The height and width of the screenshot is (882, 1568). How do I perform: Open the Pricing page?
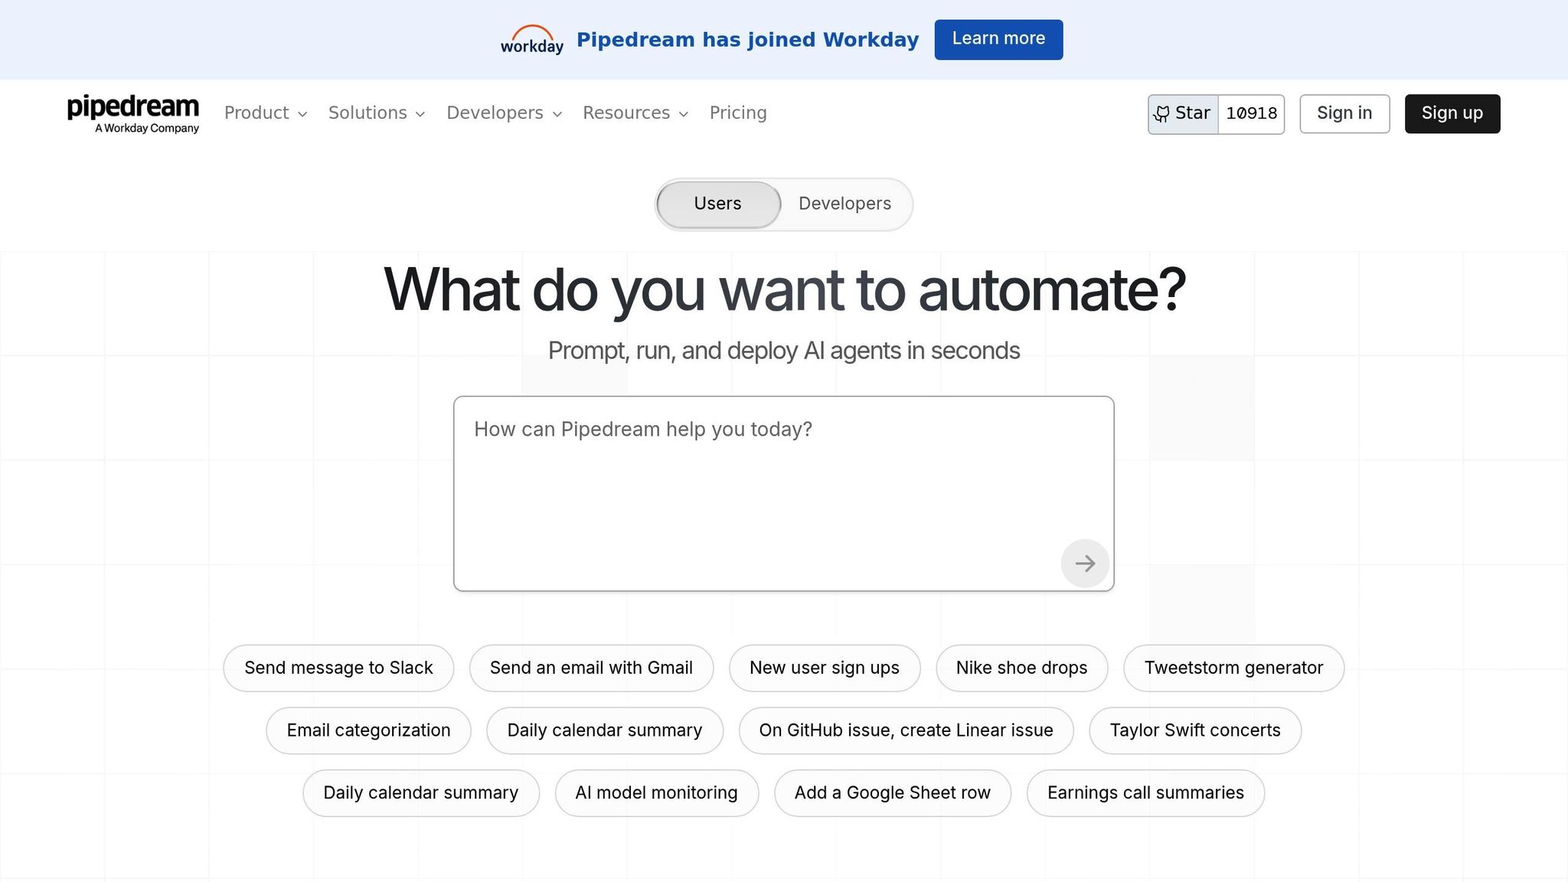coord(737,113)
